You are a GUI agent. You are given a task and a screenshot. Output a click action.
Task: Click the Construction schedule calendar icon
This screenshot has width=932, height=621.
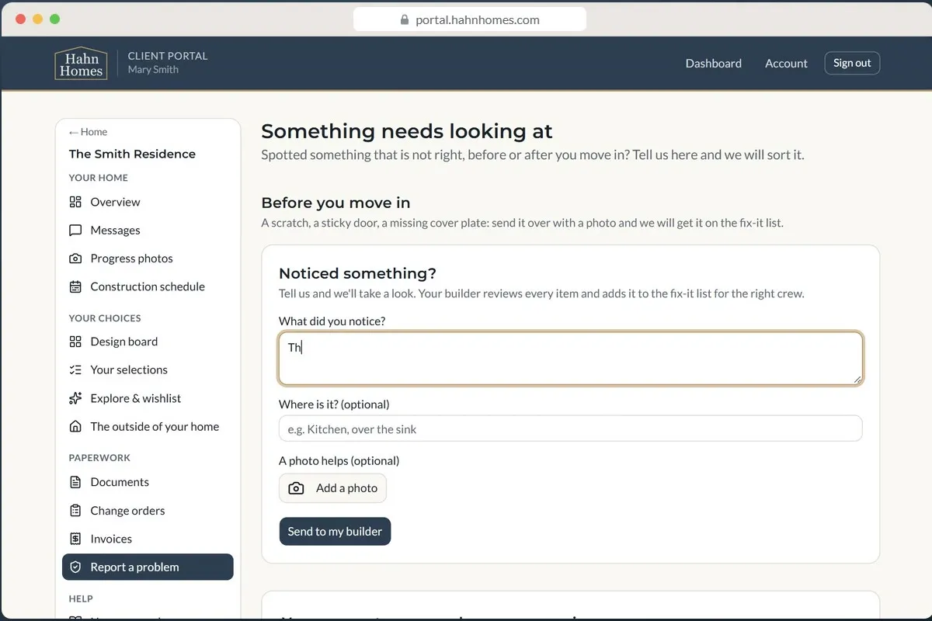tap(75, 286)
